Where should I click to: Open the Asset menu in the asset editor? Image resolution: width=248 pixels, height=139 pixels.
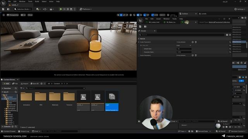(x=158, y=19)
